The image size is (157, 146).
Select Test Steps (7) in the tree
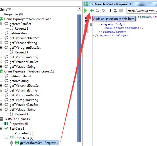coord(24,138)
